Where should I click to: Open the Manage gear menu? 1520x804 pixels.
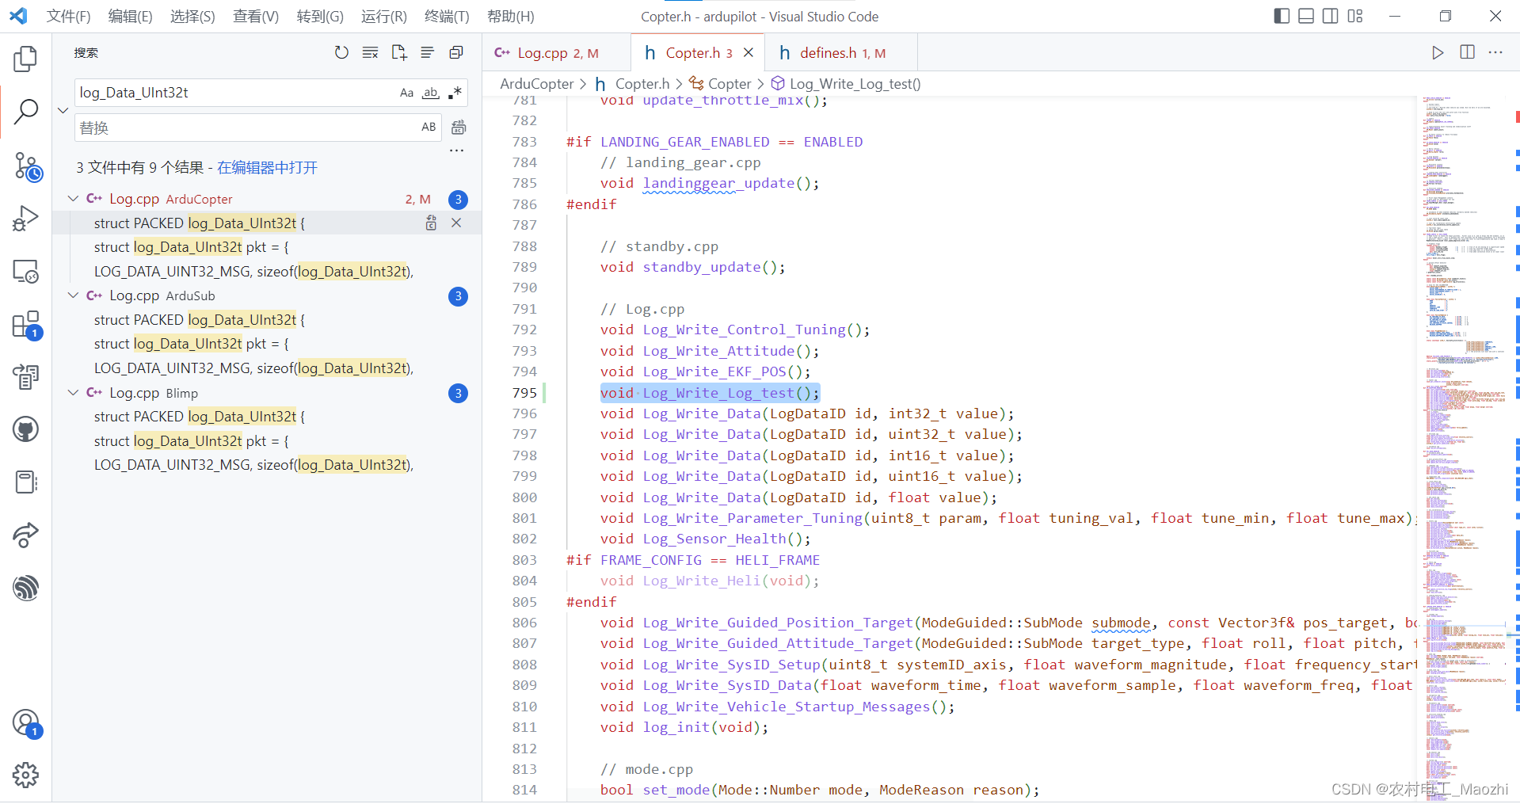click(25, 775)
